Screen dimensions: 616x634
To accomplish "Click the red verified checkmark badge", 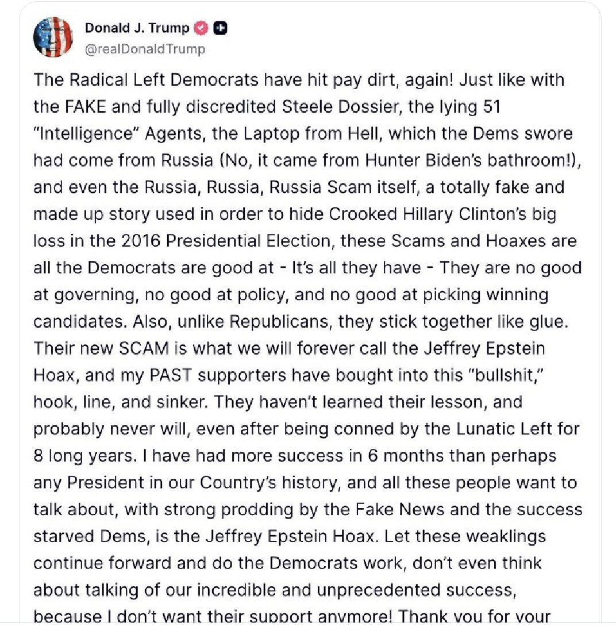I will point(201,28).
